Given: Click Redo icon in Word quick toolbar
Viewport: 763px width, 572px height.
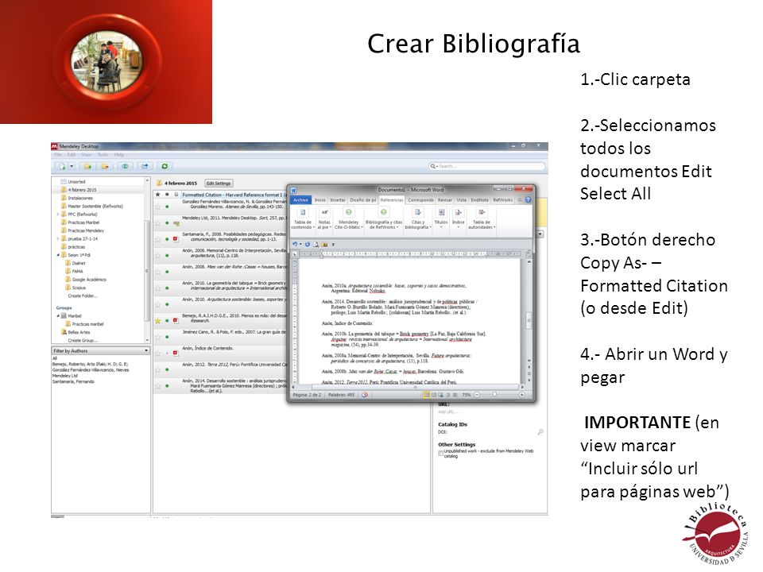Looking at the screenshot, I should click(x=308, y=244).
